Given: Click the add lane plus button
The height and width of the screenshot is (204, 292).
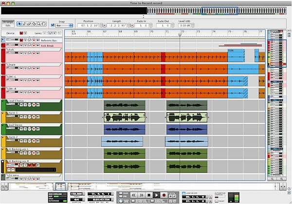Looking at the screenshot, I should 44,33.
